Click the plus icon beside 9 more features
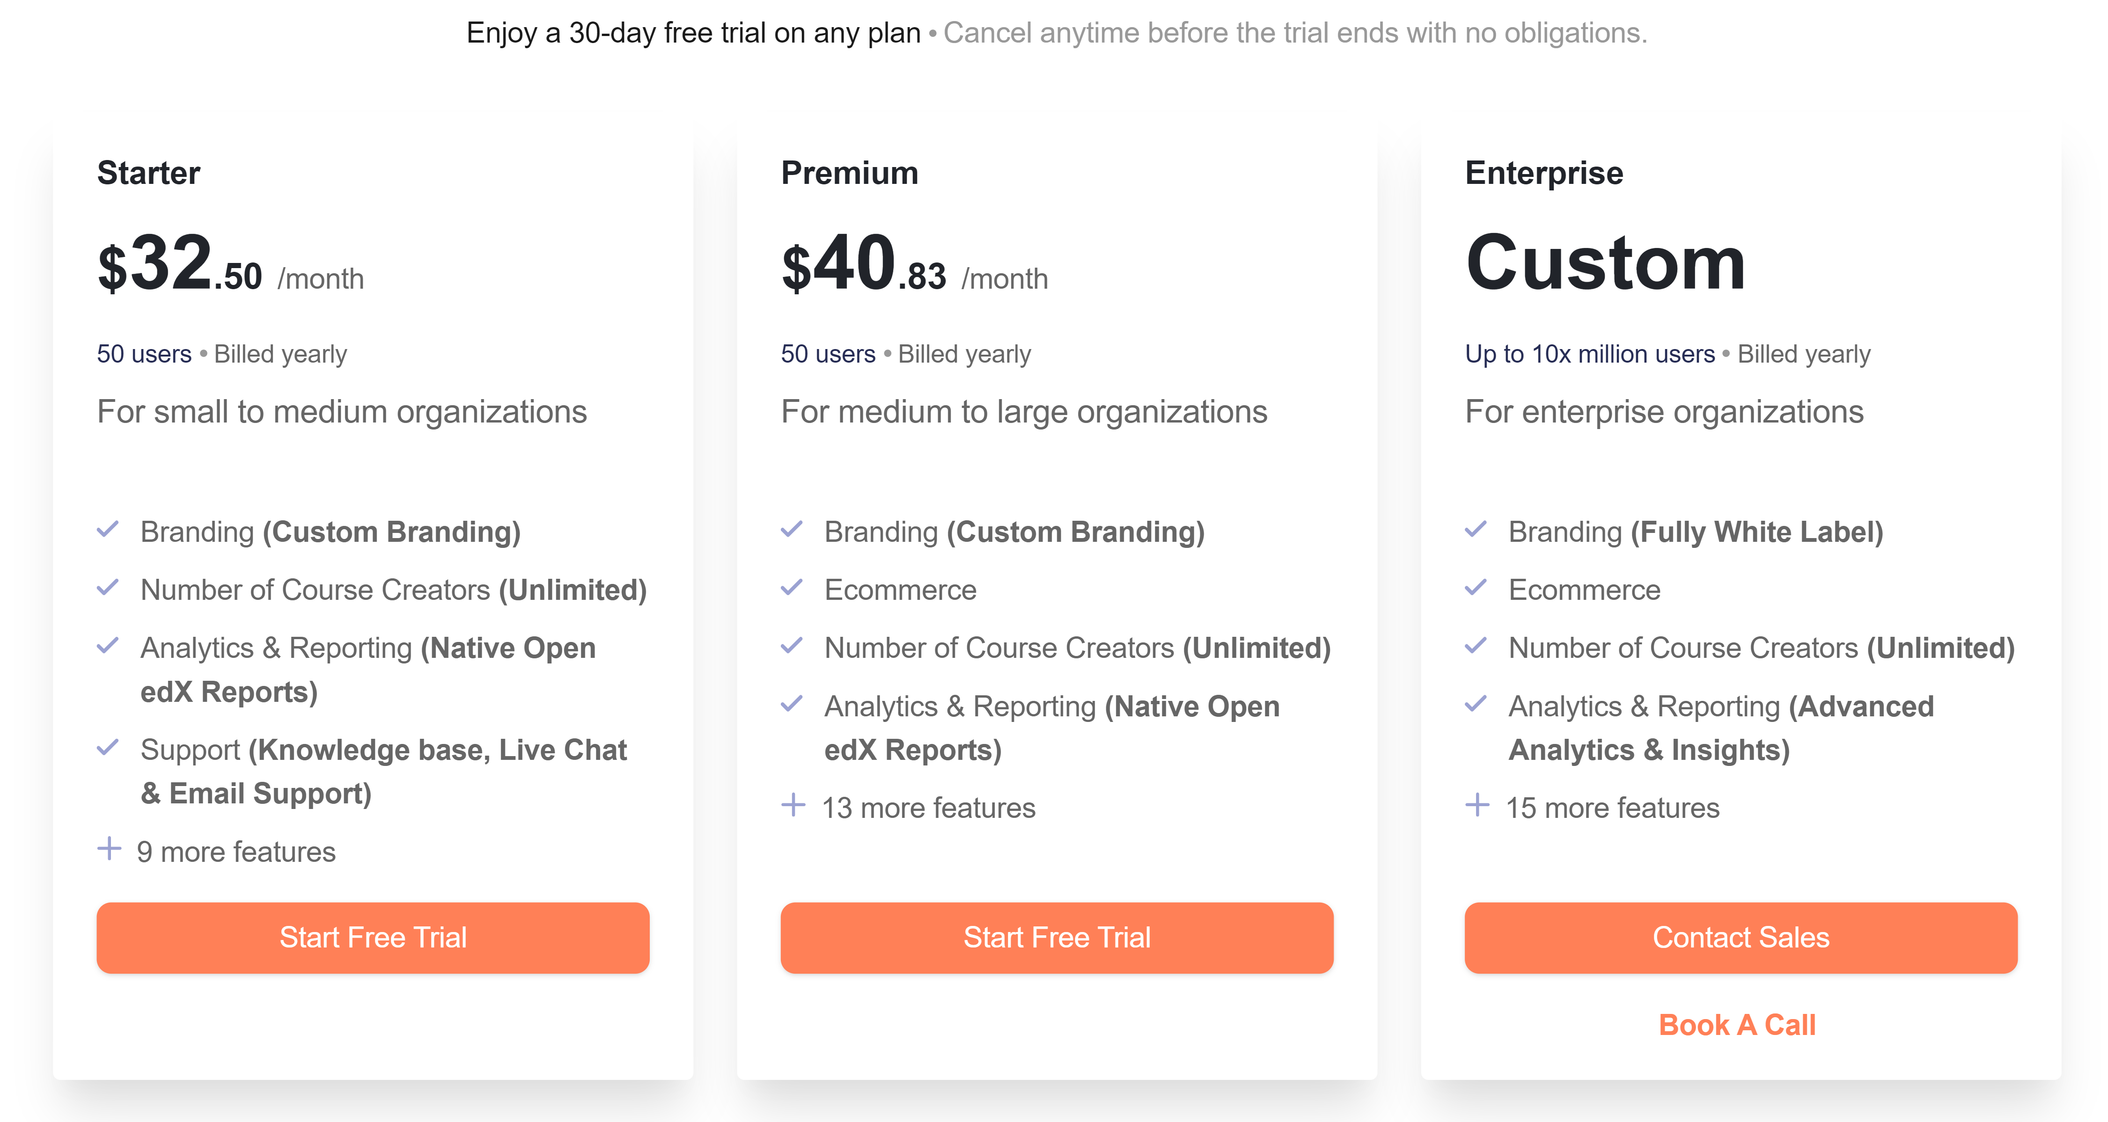Viewport: 2108px width, 1122px height. click(109, 849)
